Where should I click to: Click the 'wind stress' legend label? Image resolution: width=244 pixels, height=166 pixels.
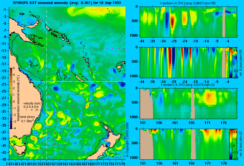27,117
